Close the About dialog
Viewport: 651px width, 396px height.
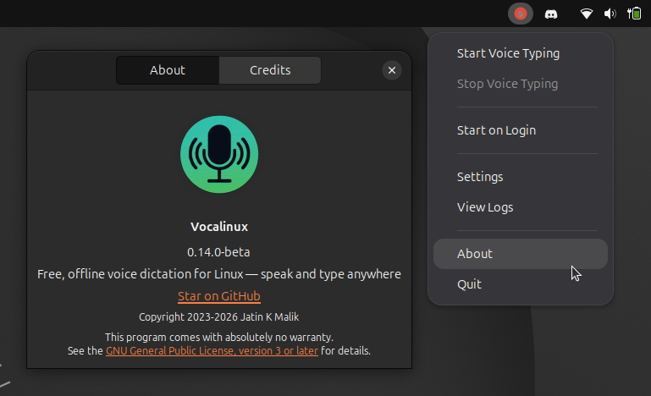(391, 70)
